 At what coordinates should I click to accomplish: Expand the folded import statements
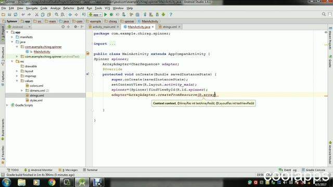click(x=112, y=44)
